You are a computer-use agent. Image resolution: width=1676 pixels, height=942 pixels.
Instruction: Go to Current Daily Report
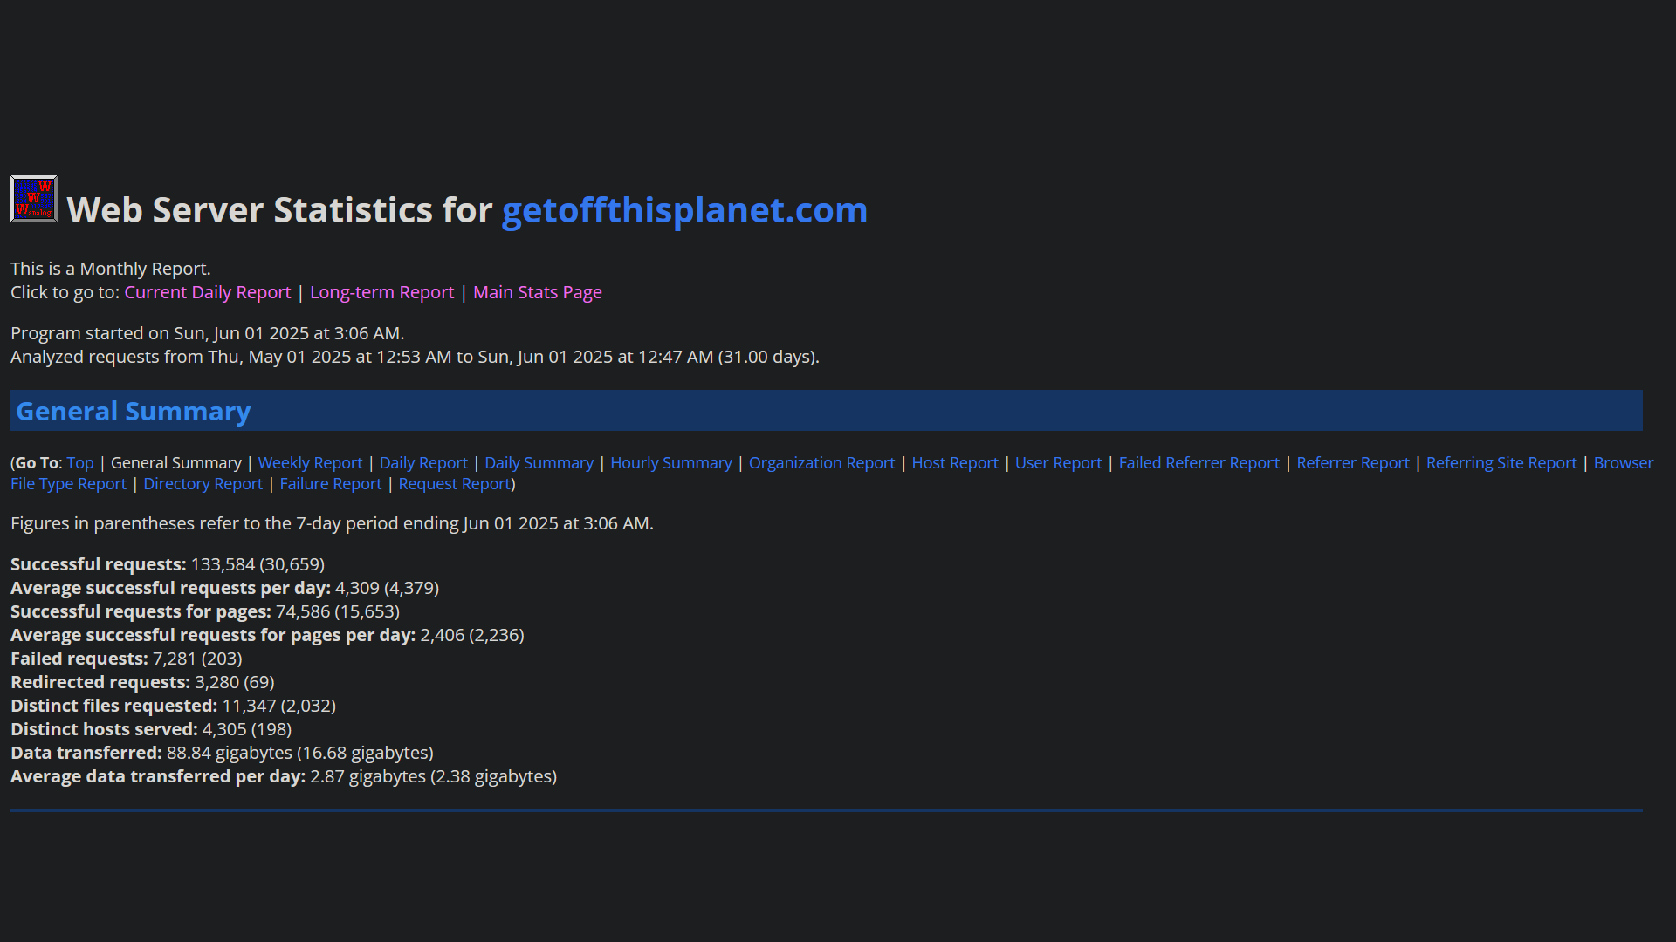pos(207,292)
